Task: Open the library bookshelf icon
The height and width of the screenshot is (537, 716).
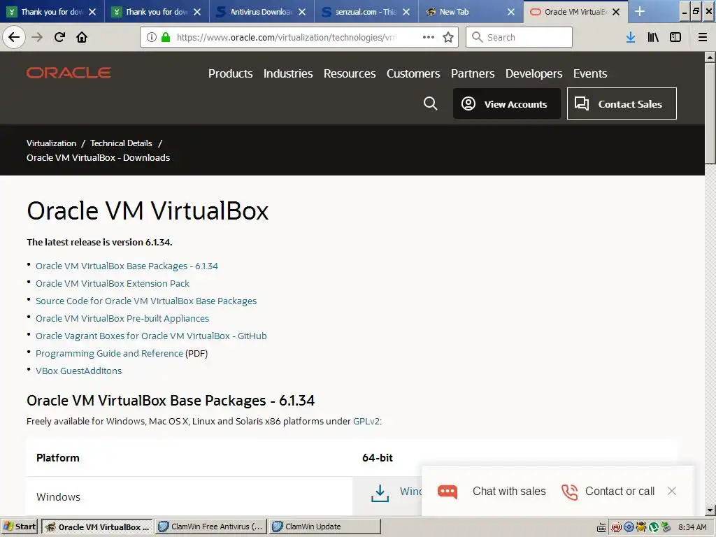Action: [x=653, y=37]
